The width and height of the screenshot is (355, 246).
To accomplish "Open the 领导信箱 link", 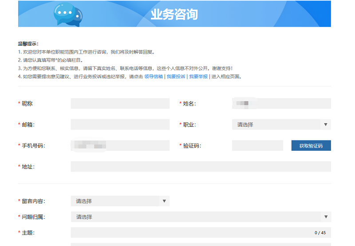I will click(154, 77).
